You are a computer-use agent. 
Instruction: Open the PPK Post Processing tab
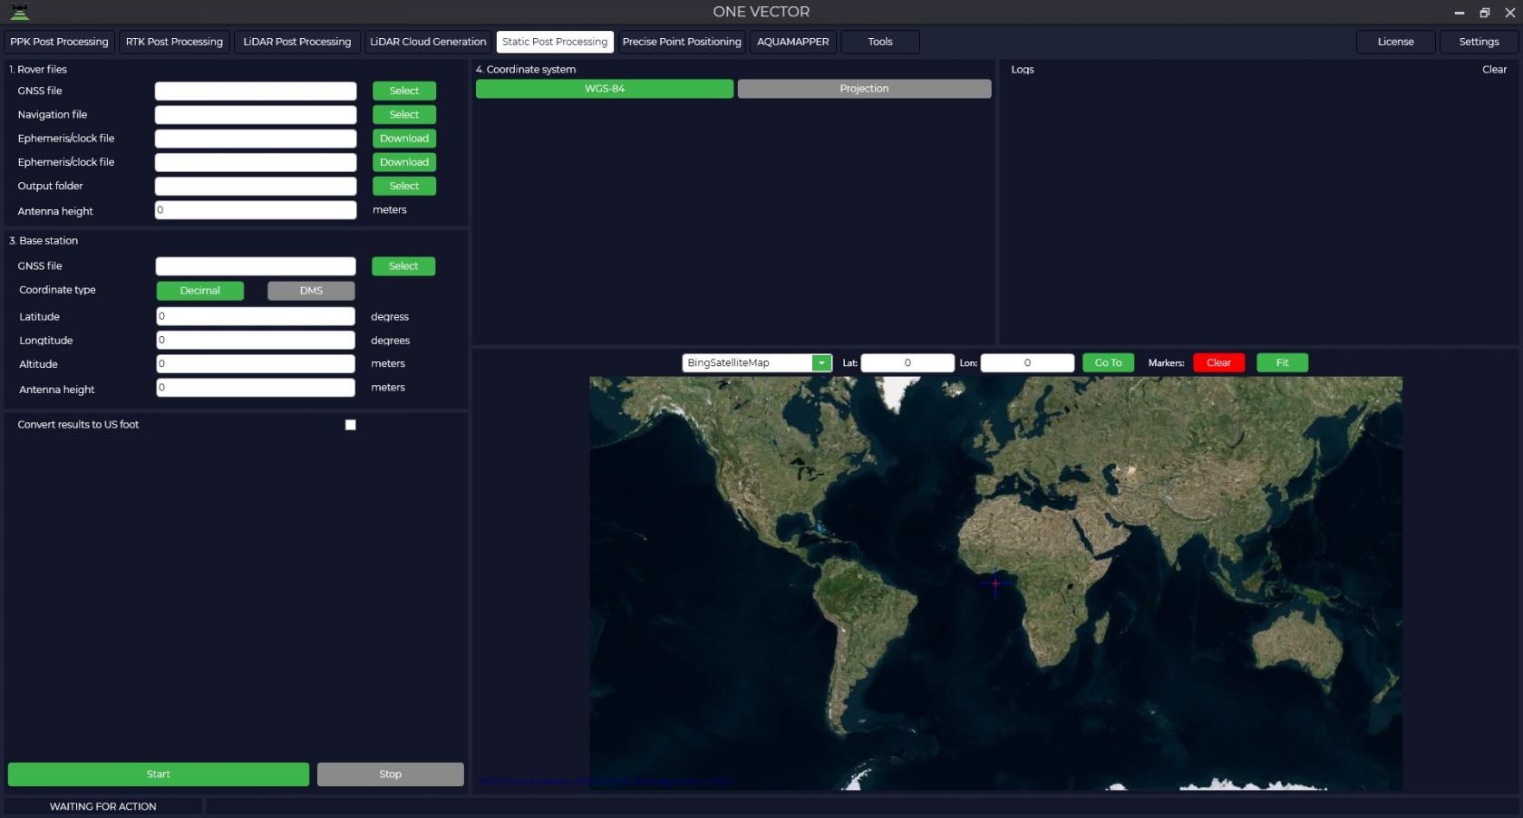[x=59, y=42]
